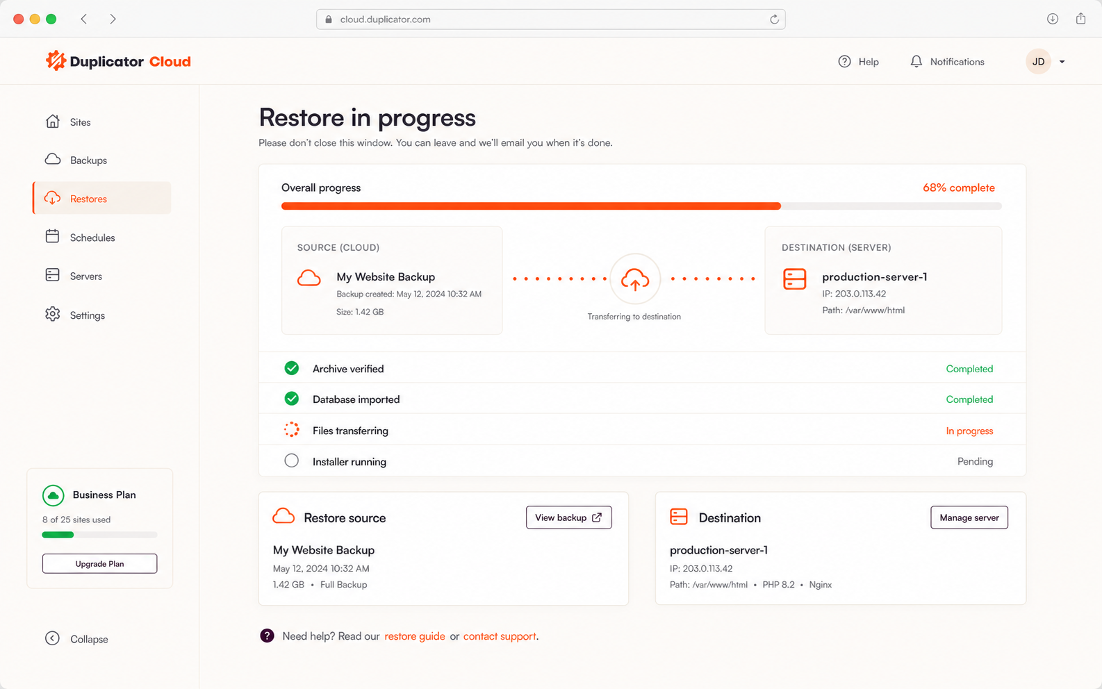The height and width of the screenshot is (689, 1102).
Task: Reload the page with the refresh icon
Action: tap(774, 19)
